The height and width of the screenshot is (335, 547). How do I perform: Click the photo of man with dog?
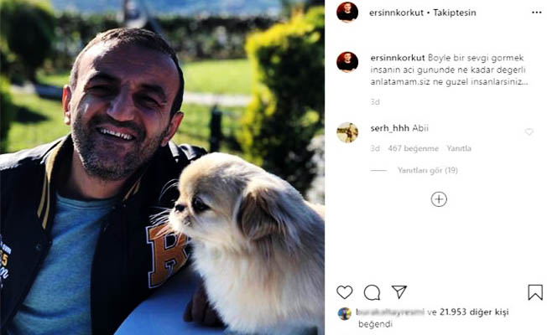(x=162, y=167)
